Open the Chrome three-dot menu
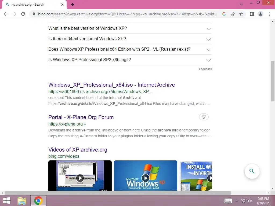The width and height of the screenshot is (275, 206). click(x=269, y=14)
